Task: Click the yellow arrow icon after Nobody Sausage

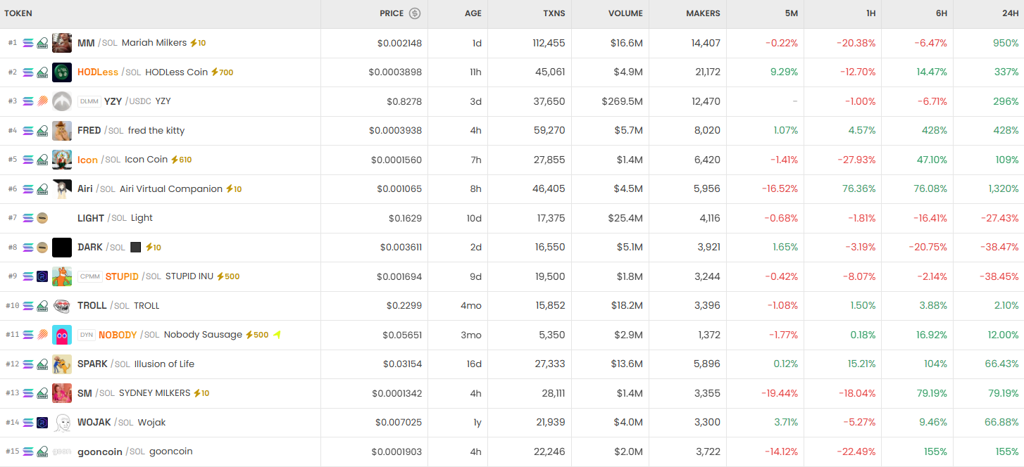Action: point(277,335)
